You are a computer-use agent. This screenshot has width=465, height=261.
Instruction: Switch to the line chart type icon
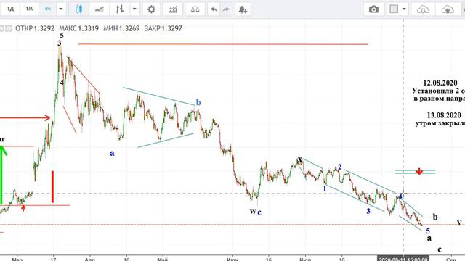[x=99, y=9]
